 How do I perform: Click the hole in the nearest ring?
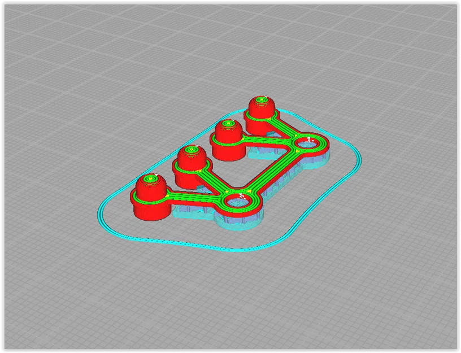[x=237, y=203]
